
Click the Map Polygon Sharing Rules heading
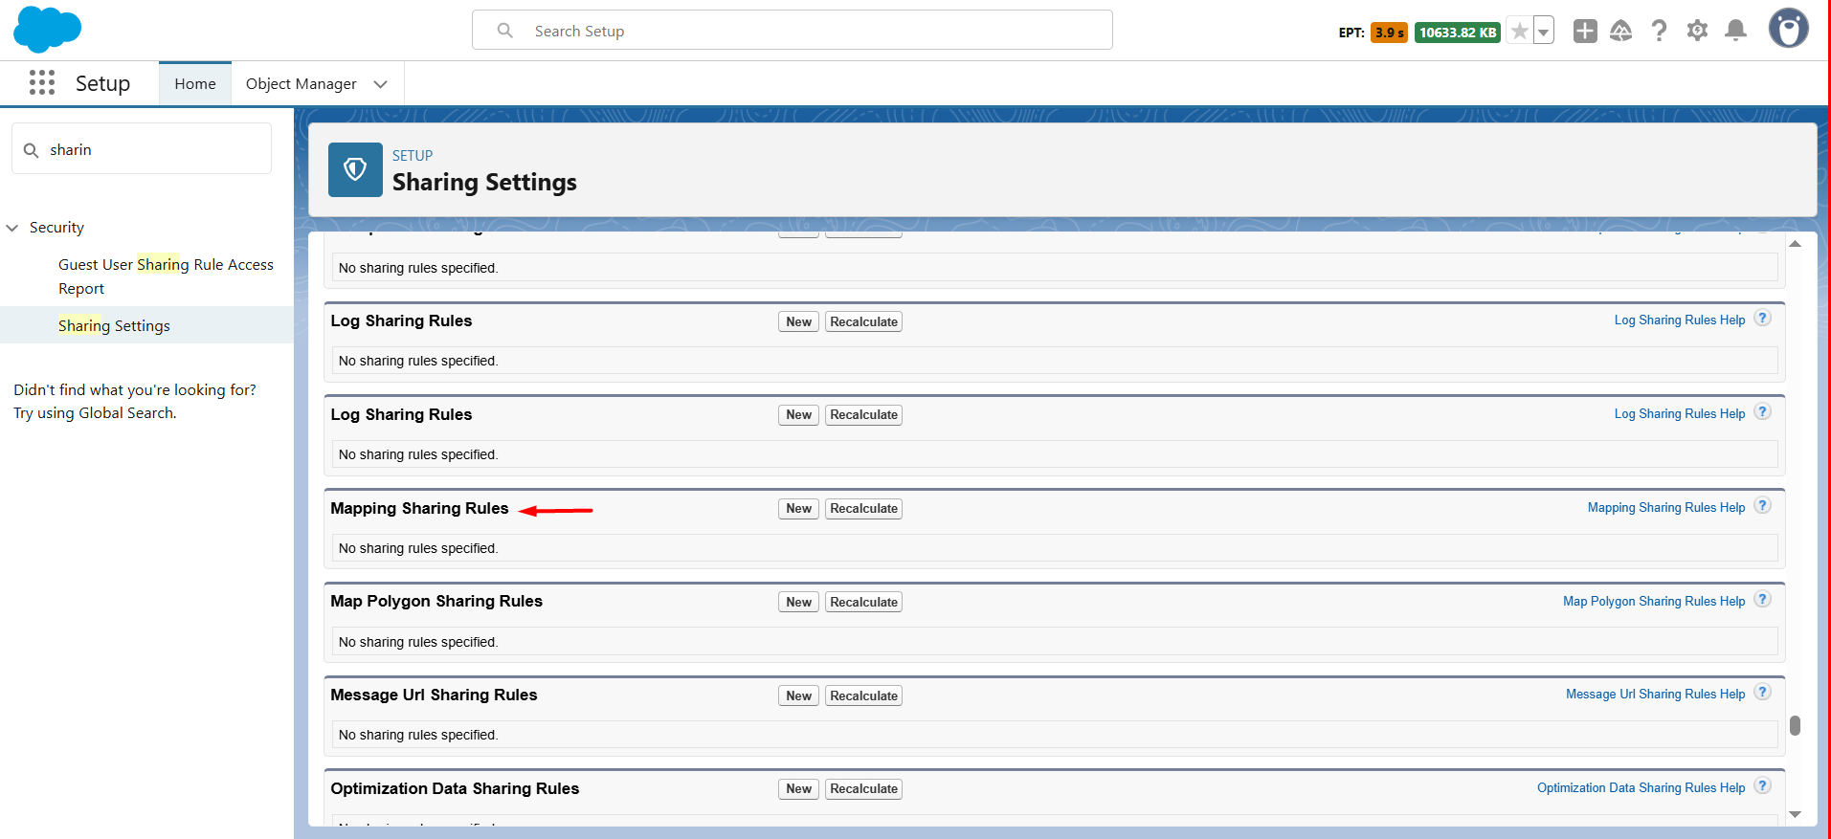(436, 601)
